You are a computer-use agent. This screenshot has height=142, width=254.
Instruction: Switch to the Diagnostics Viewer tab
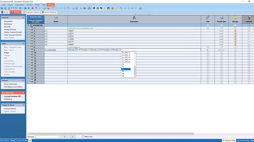pyautogui.click(x=31, y=12)
